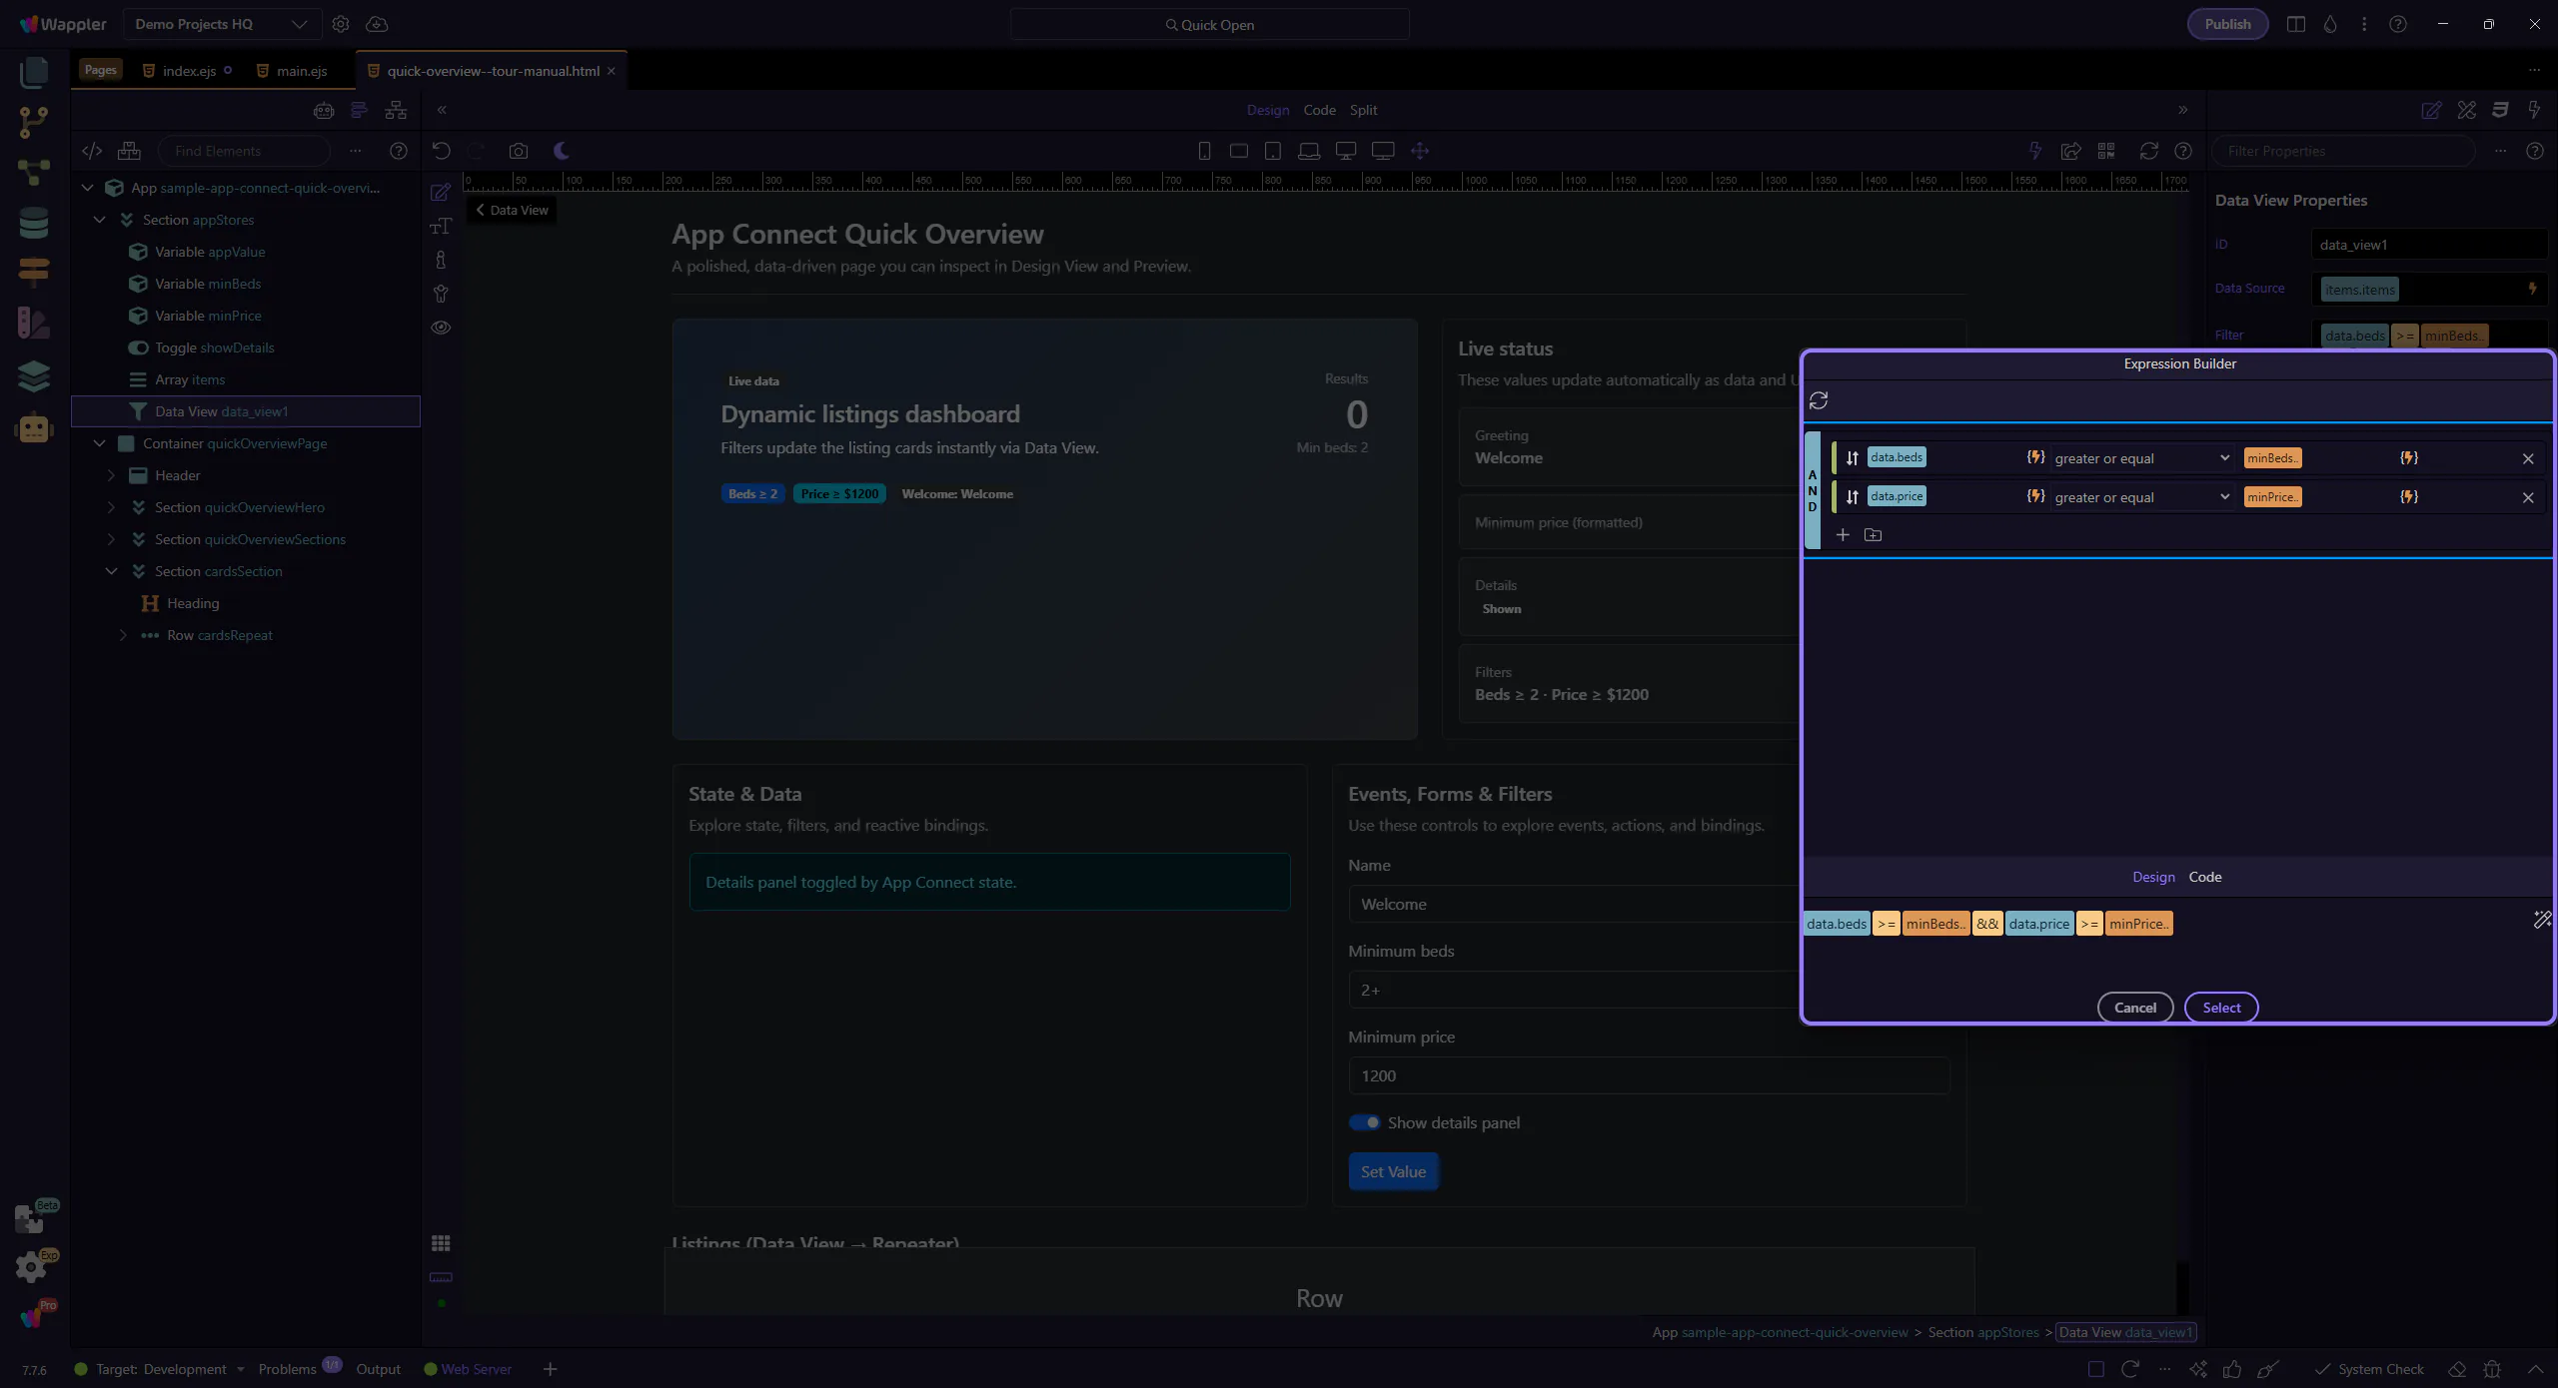Open operator dropdown for data.beds condition
2558x1388 pixels.
[x=2140, y=458]
